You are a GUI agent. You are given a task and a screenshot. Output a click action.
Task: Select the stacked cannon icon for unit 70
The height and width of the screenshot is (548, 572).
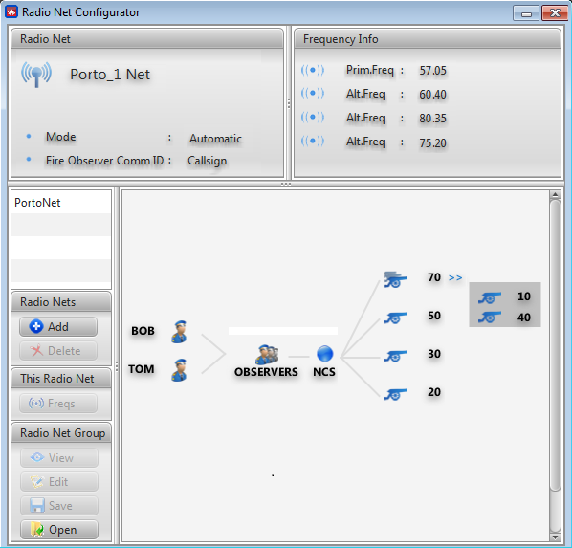[395, 279]
